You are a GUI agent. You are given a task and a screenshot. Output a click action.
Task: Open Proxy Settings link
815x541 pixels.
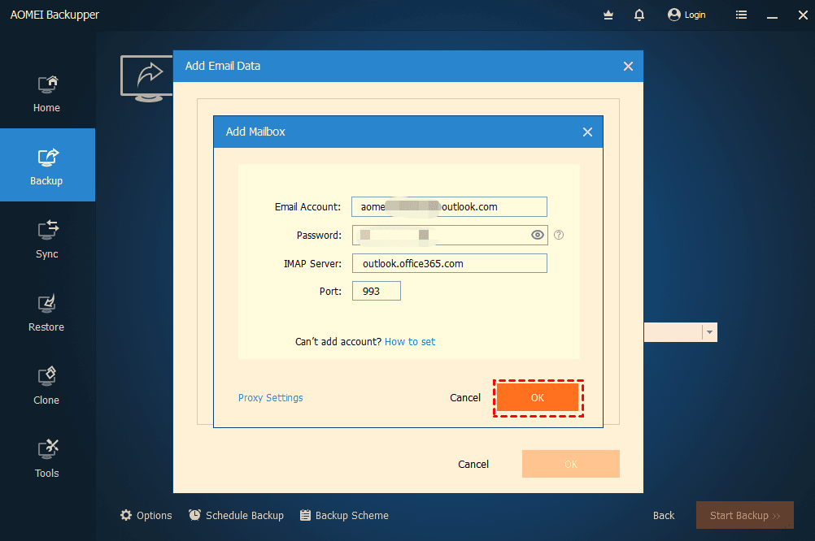(270, 398)
